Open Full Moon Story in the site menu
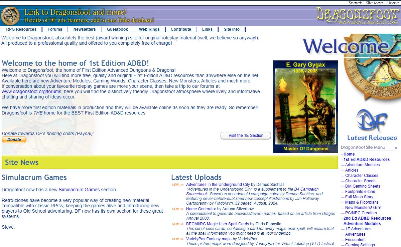Viewport: 401px width, 247px height. (x=359, y=197)
